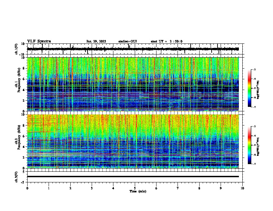Click the "10" kHz tick on ch.2 frequency axis
Screen dimensions: 273x211
coord(23,114)
